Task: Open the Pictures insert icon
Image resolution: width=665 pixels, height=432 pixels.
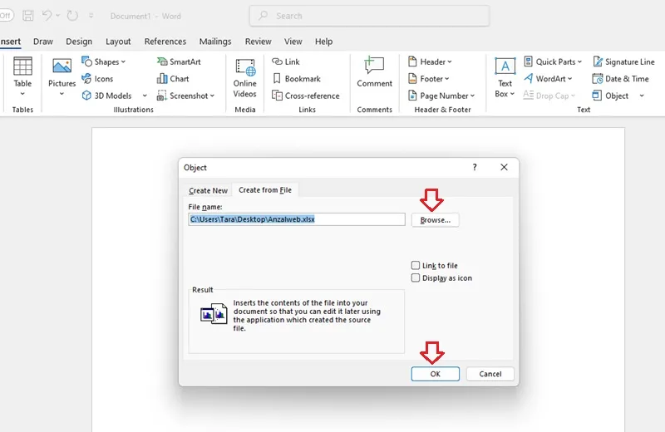Action: 62,66
